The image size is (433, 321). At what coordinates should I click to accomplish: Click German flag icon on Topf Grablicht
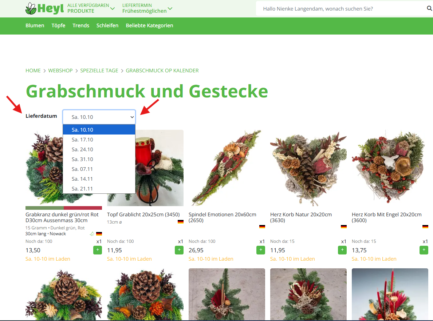[181, 222]
